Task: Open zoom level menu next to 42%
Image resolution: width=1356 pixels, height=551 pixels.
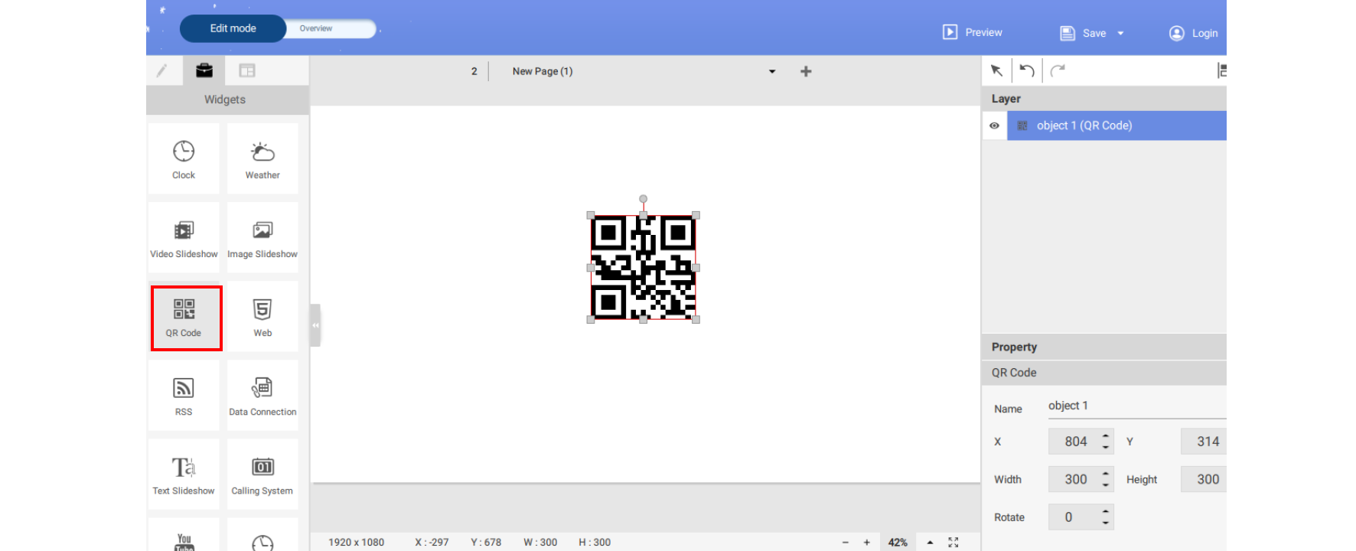Action: pyautogui.click(x=930, y=542)
